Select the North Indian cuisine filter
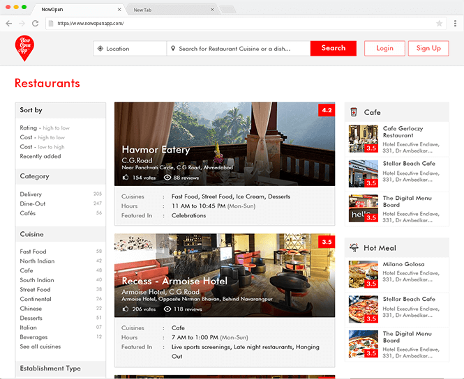 click(x=37, y=261)
